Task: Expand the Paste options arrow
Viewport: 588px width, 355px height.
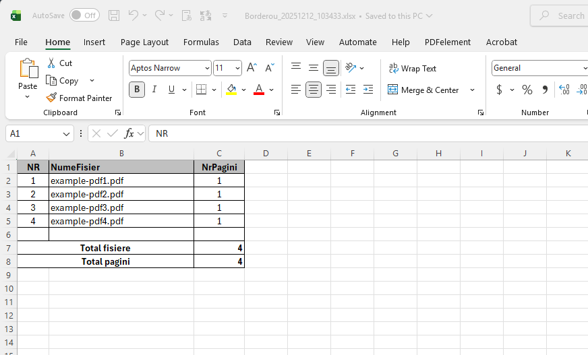Action: click(x=27, y=97)
